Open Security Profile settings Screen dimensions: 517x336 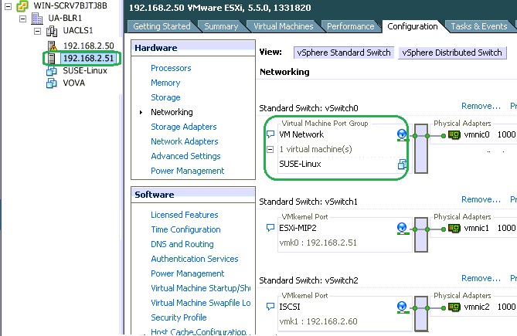click(179, 317)
